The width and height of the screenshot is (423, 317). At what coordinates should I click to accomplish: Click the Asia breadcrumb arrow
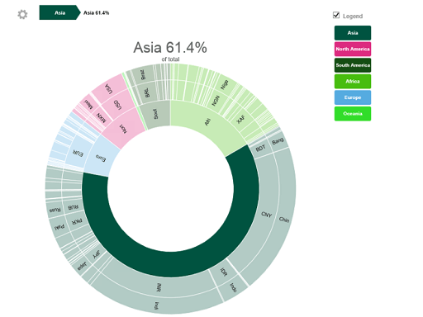pyautogui.click(x=59, y=12)
